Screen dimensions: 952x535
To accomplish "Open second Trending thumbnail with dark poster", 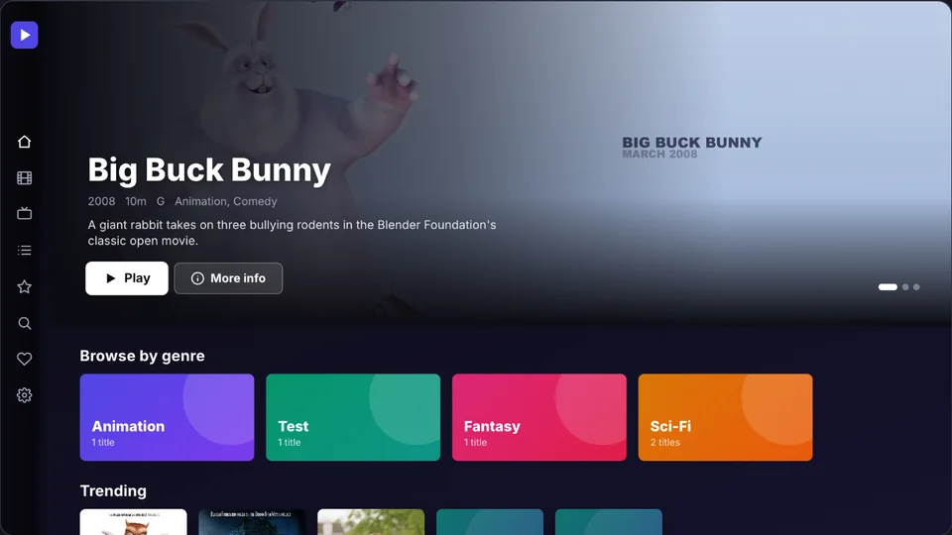I will point(252,522).
